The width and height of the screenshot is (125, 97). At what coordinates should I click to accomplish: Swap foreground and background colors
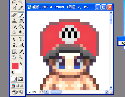pos(21,64)
